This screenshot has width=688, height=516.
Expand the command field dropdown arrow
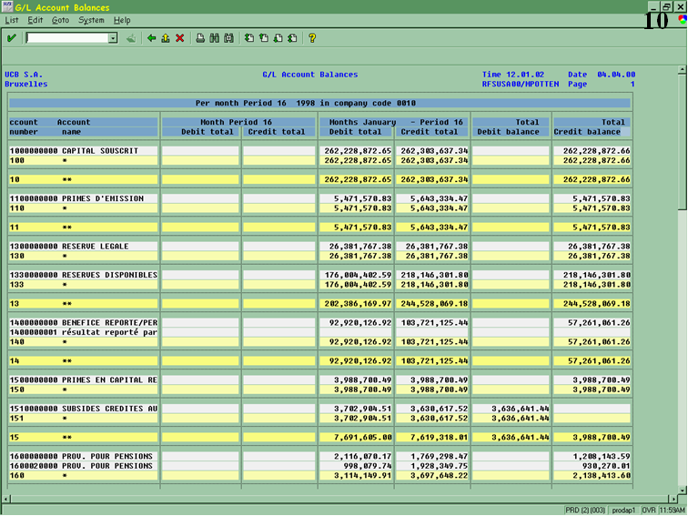click(113, 38)
